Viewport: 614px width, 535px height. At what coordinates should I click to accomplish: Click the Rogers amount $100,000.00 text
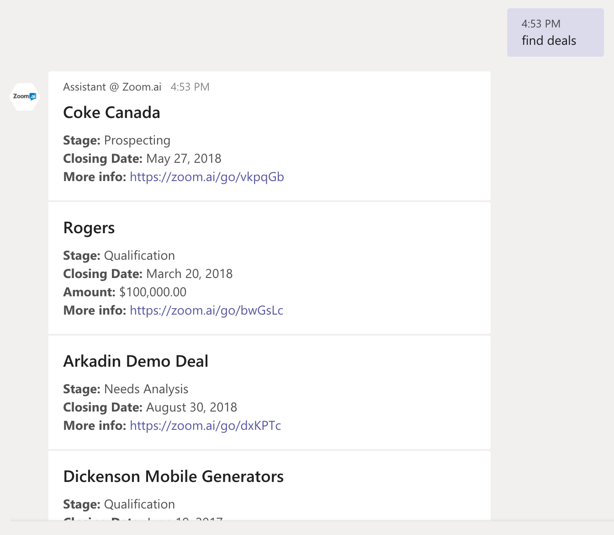(153, 292)
